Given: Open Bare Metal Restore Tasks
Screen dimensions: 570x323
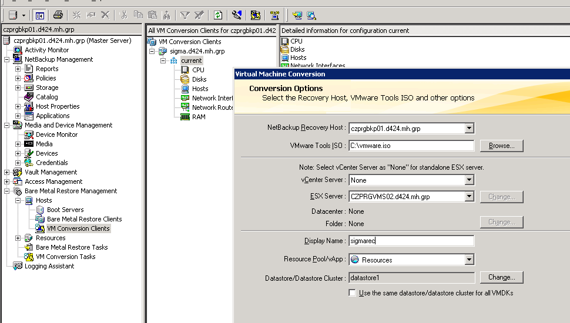Looking at the screenshot, I should [x=72, y=247].
